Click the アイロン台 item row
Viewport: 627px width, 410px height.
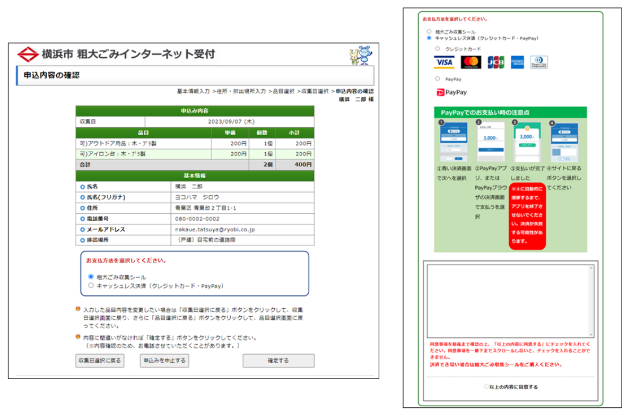click(195, 154)
